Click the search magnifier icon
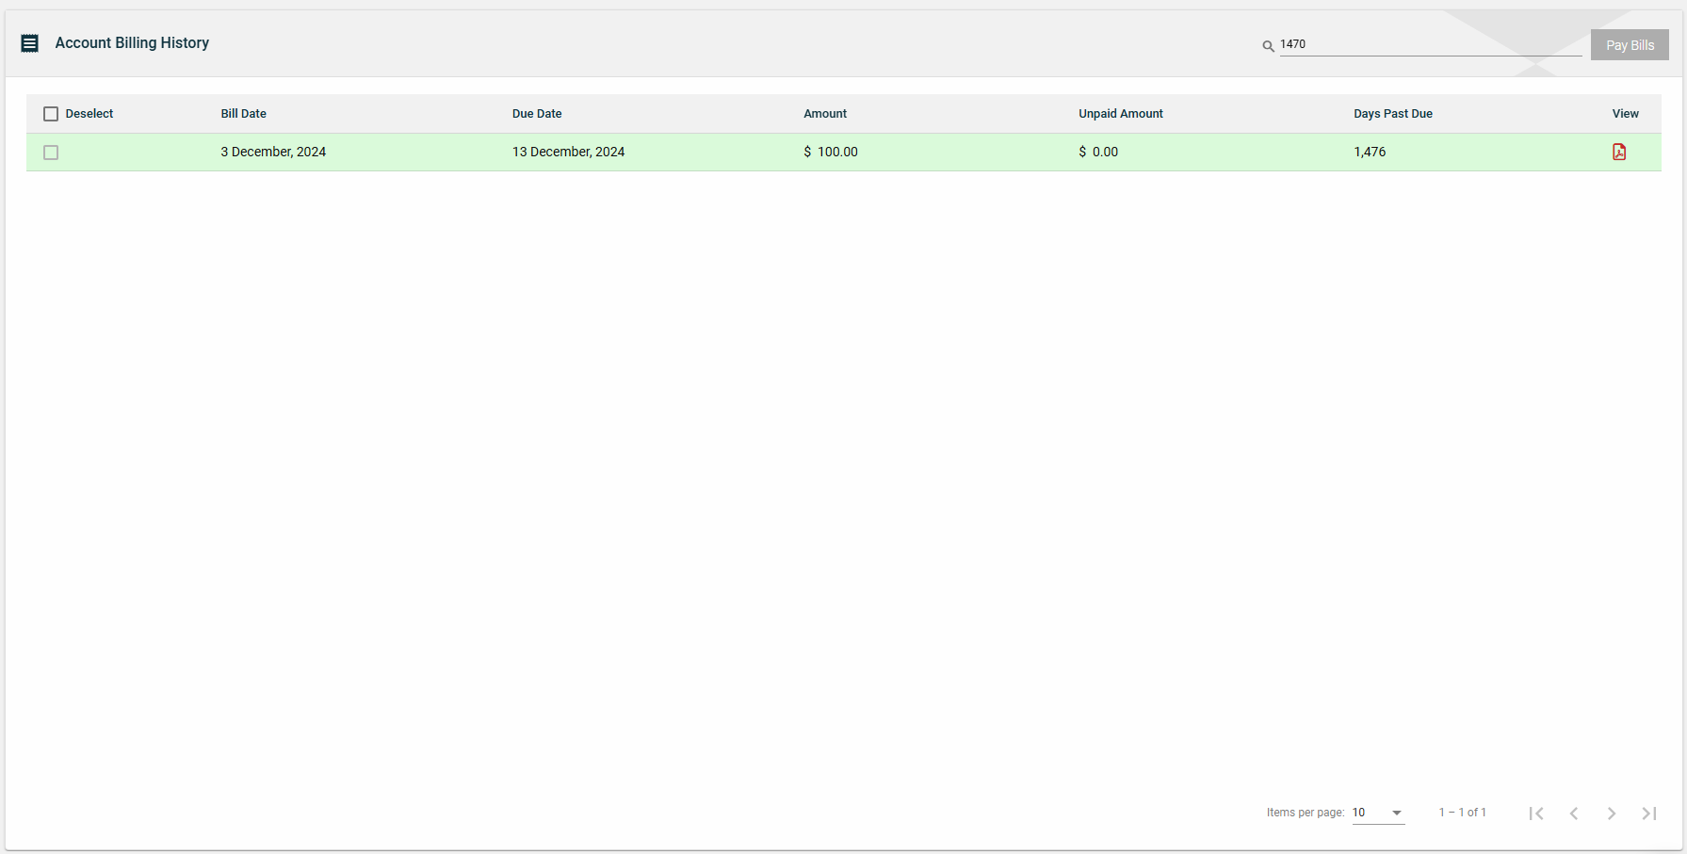This screenshot has height=854, width=1687. [1268, 45]
